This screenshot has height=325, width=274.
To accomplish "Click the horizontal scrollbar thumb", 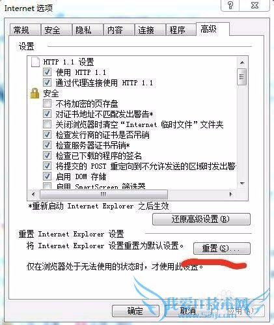I will (103, 194).
